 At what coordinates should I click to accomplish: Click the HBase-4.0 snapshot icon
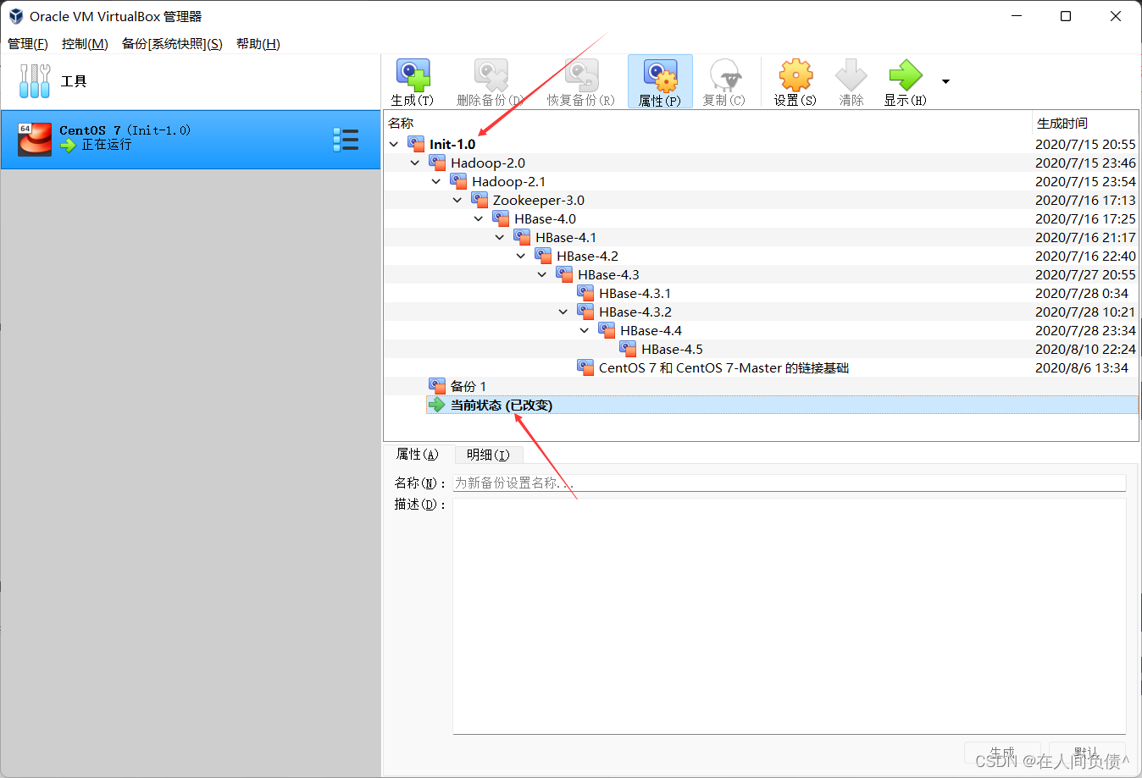point(501,218)
